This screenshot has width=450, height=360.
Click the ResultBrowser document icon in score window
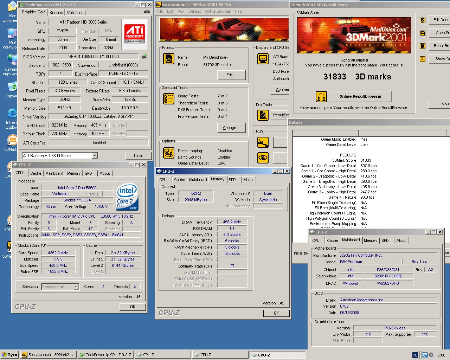pyautogui.click(x=423, y=46)
